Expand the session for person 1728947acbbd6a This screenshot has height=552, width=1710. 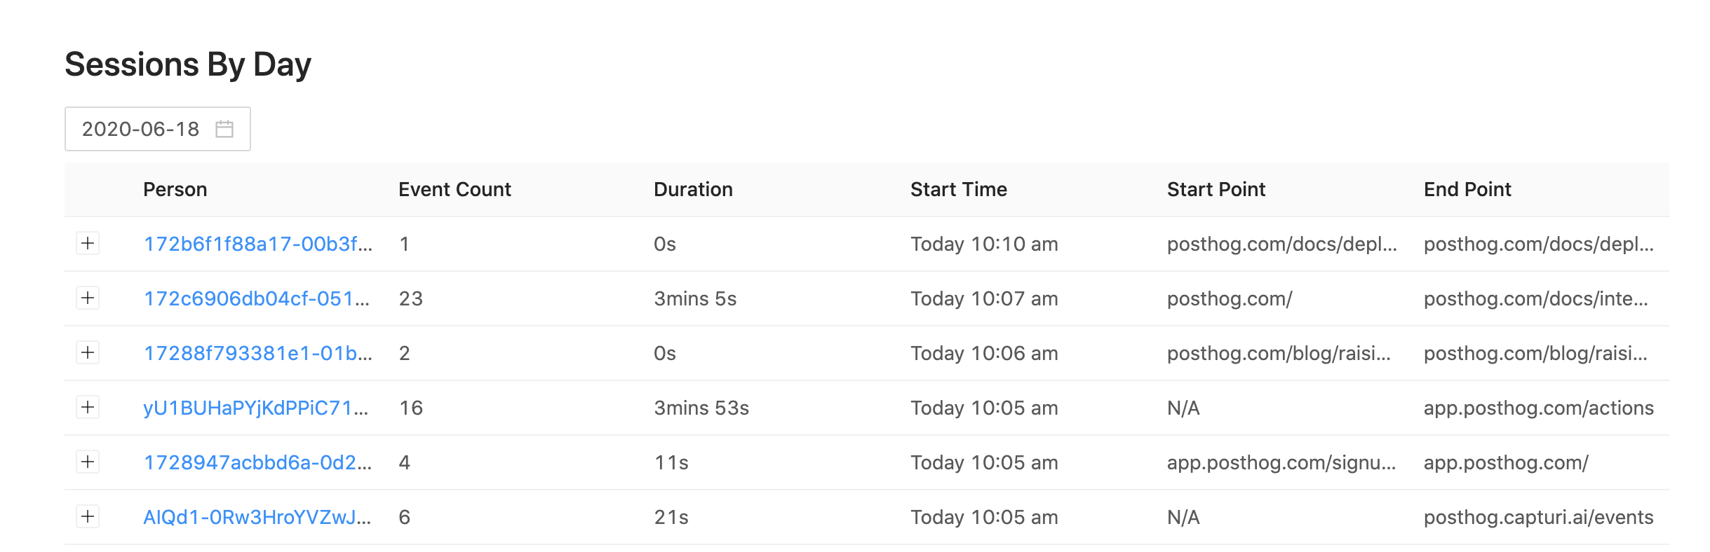88,462
